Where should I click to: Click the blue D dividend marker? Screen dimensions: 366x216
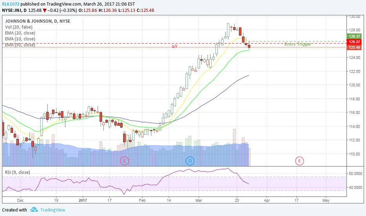coord(190,161)
